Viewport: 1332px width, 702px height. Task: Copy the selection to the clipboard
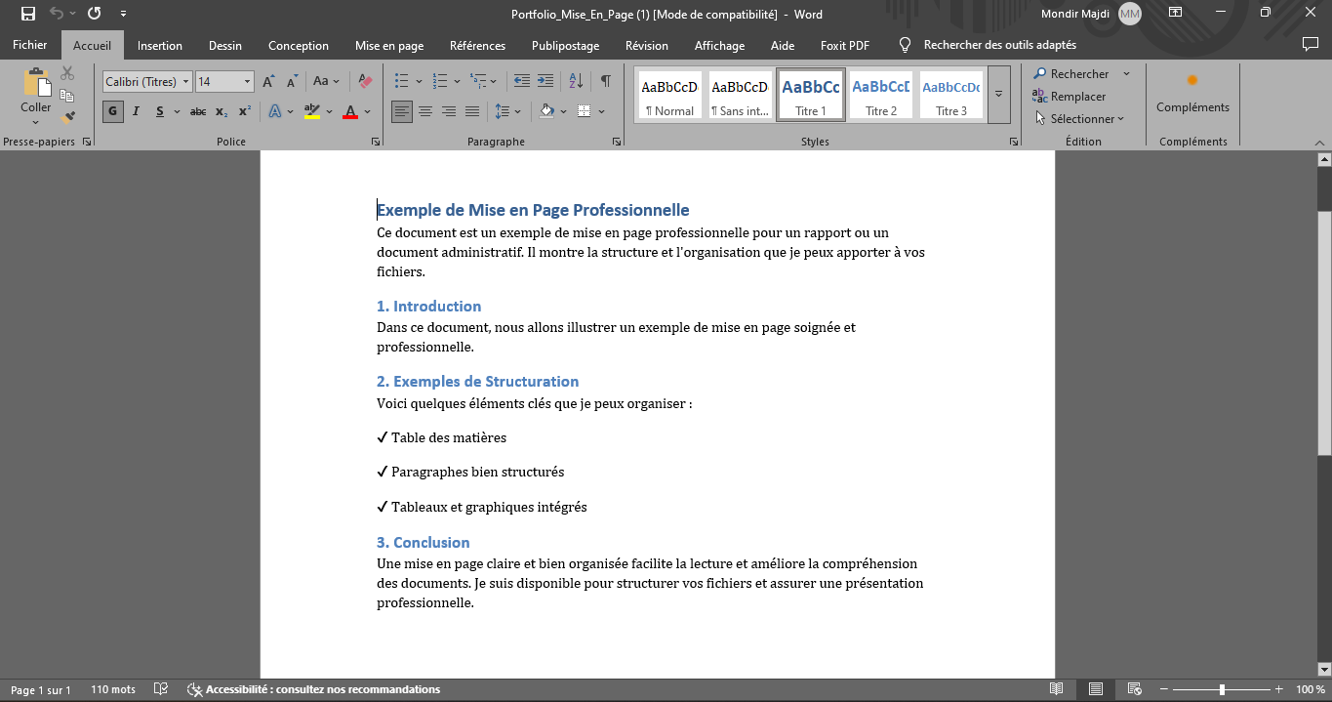pos(67,96)
